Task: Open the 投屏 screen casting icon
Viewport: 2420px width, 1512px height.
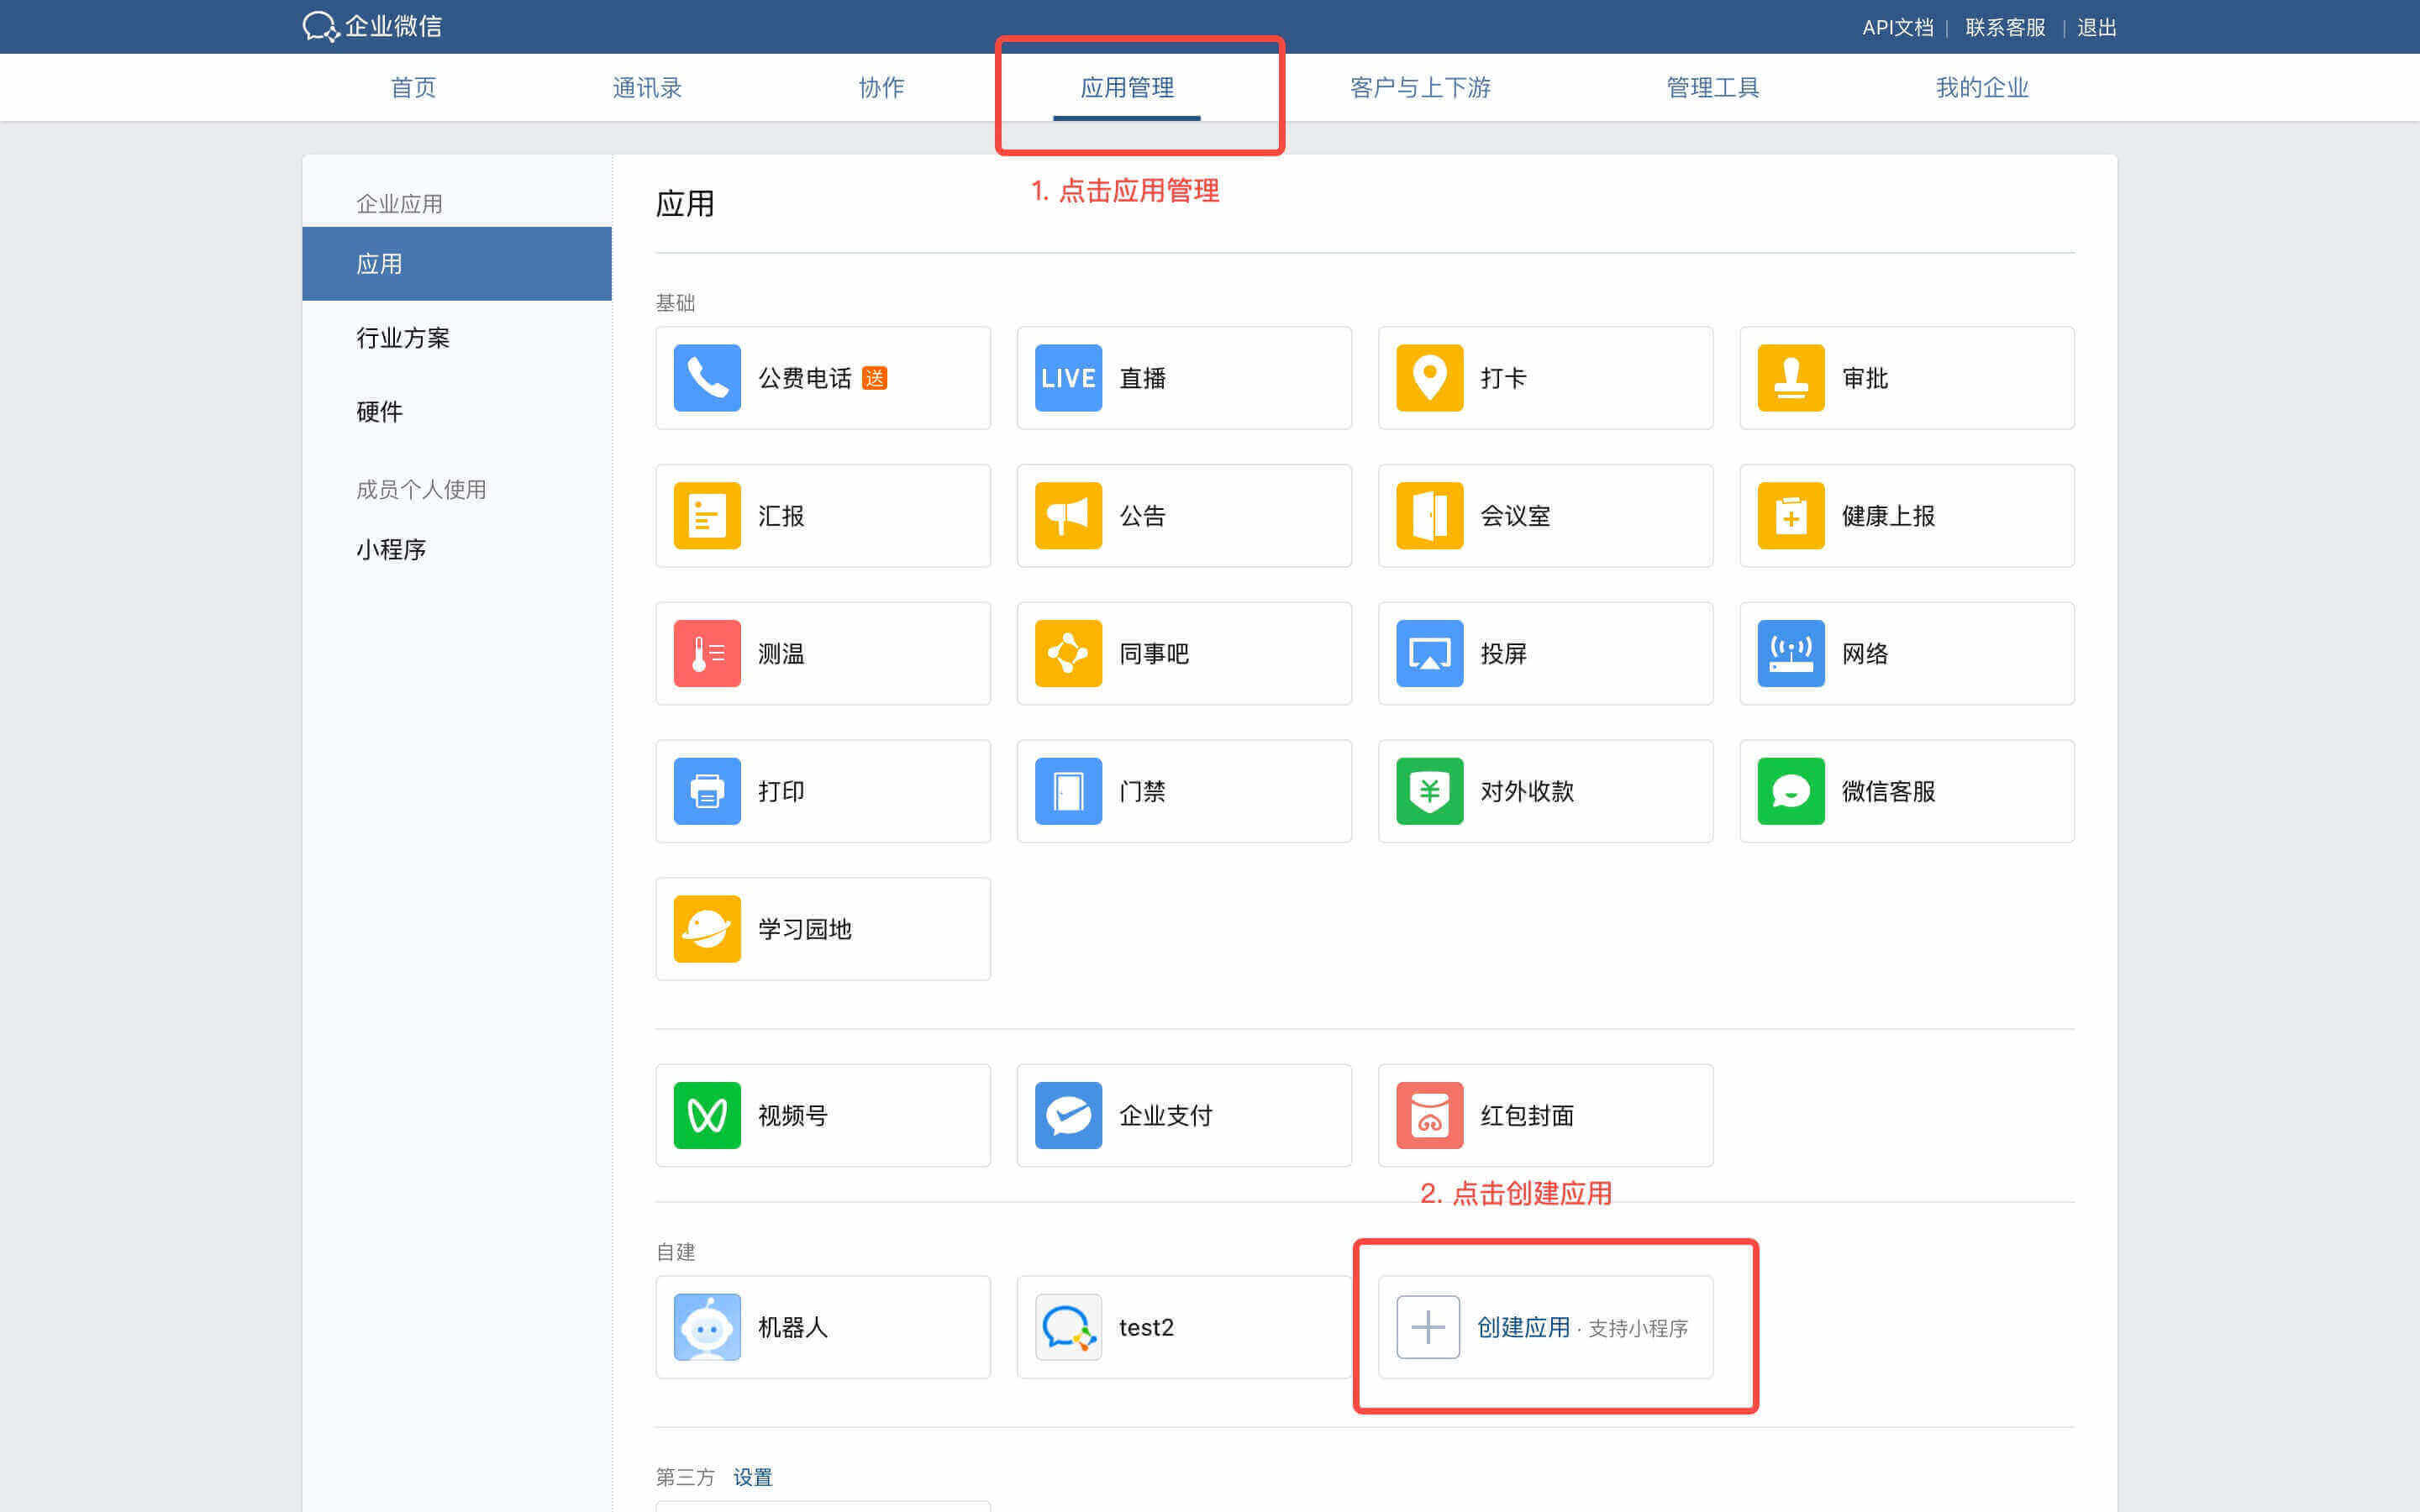Action: [x=1429, y=653]
